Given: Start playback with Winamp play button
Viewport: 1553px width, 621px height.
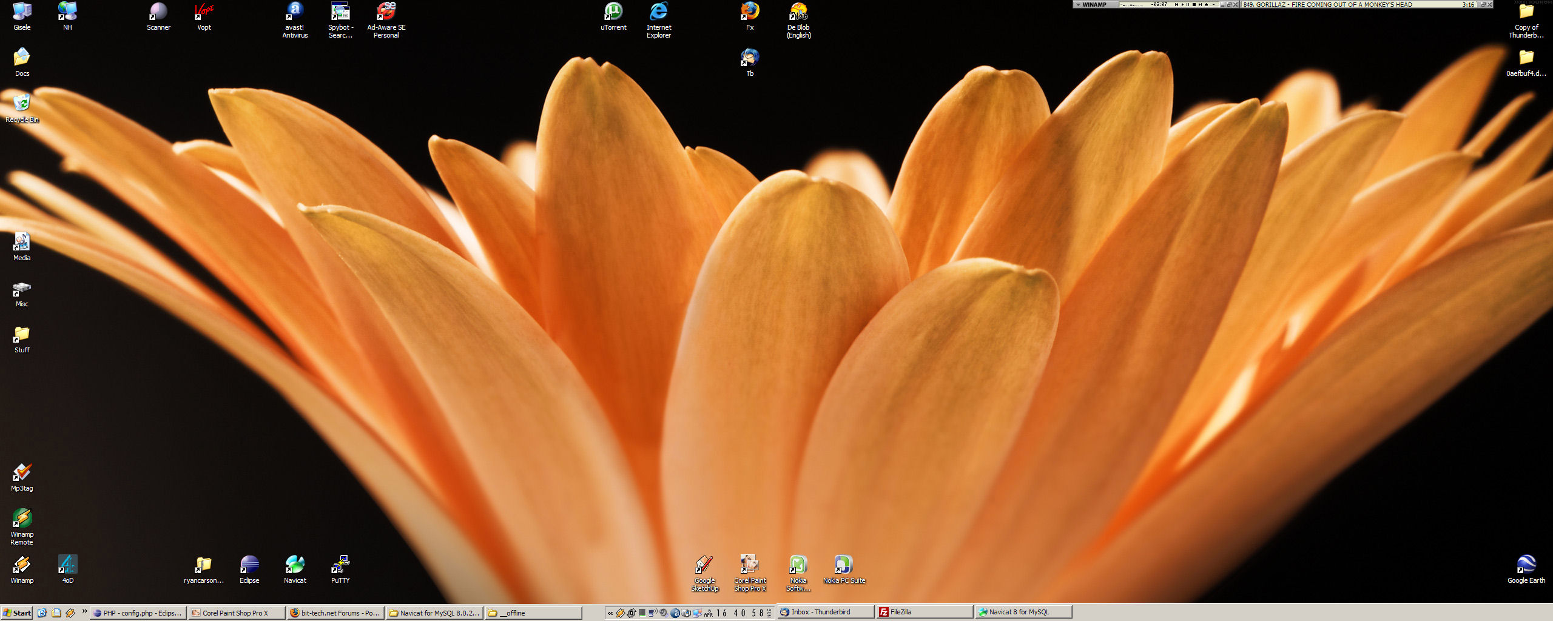Looking at the screenshot, I should coord(1182,4).
